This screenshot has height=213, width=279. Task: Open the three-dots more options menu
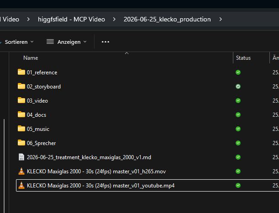(105, 42)
